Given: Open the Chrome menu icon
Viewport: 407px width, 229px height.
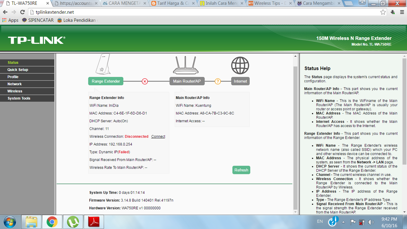Looking at the screenshot, I should tap(402, 12).
